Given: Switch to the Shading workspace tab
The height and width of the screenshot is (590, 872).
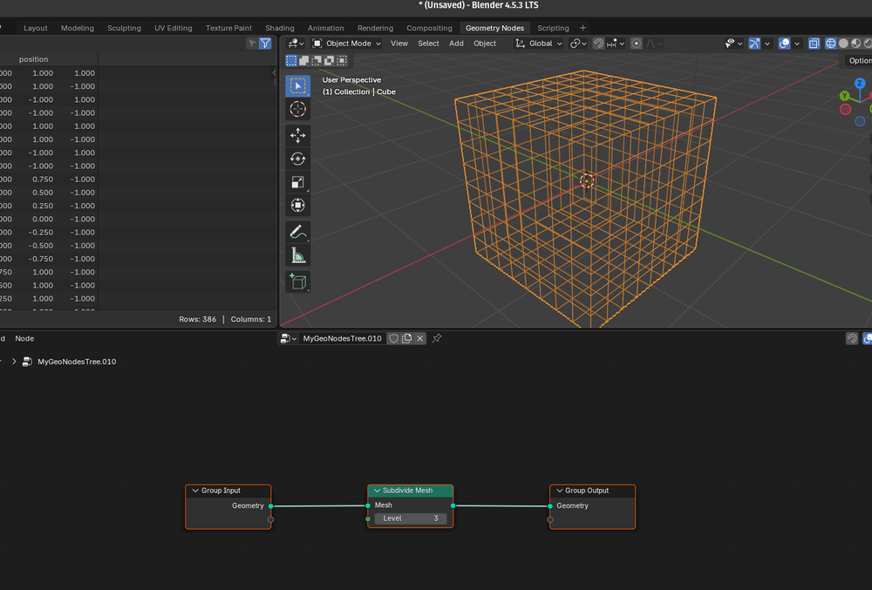Looking at the screenshot, I should tap(279, 27).
